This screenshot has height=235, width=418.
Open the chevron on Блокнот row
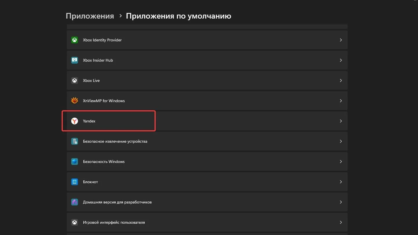(x=341, y=182)
